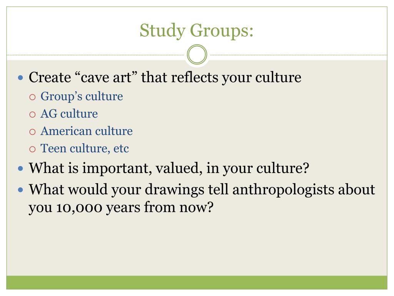Click the 'anthropologists' word in last bullet

[284, 190]
